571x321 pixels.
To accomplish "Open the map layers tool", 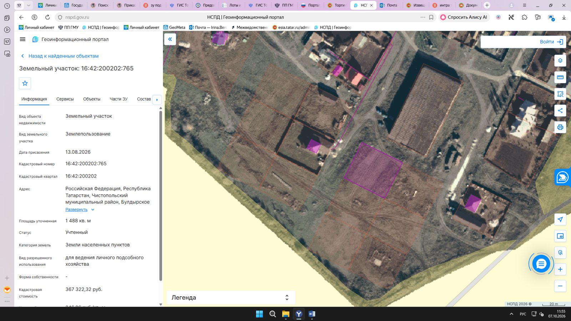I will (x=560, y=61).
